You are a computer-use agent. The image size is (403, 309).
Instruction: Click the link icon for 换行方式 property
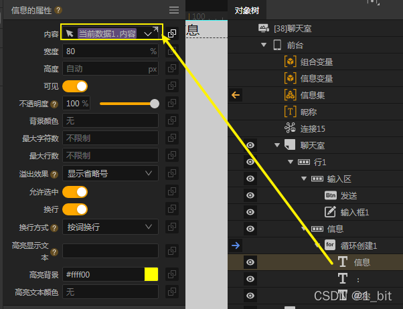coord(172,227)
